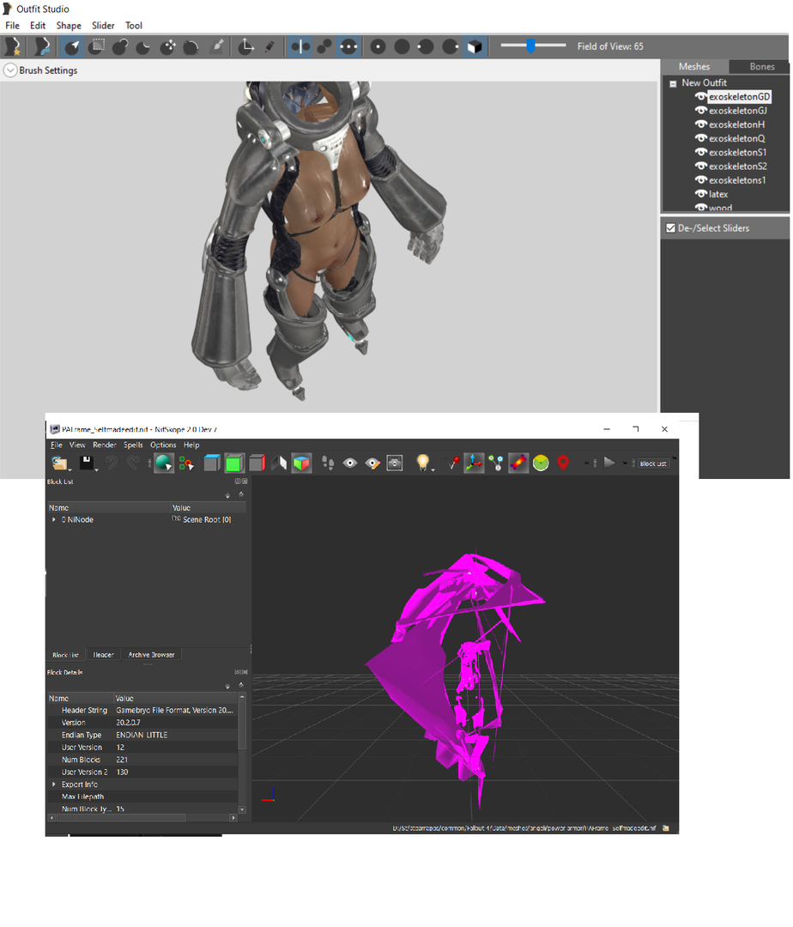Switch to right view in Outfit Studio
The image size is (793, 927).
click(x=450, y=46)
